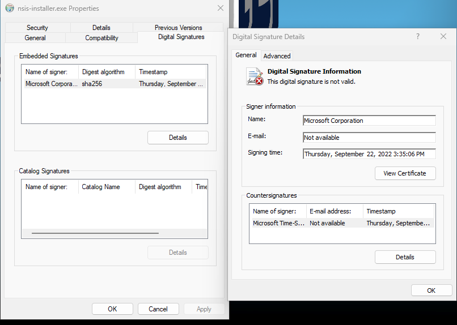Click "This digital signature is not valid." text
This screenshot has height=325, width=457.
[x=311, y=82]
